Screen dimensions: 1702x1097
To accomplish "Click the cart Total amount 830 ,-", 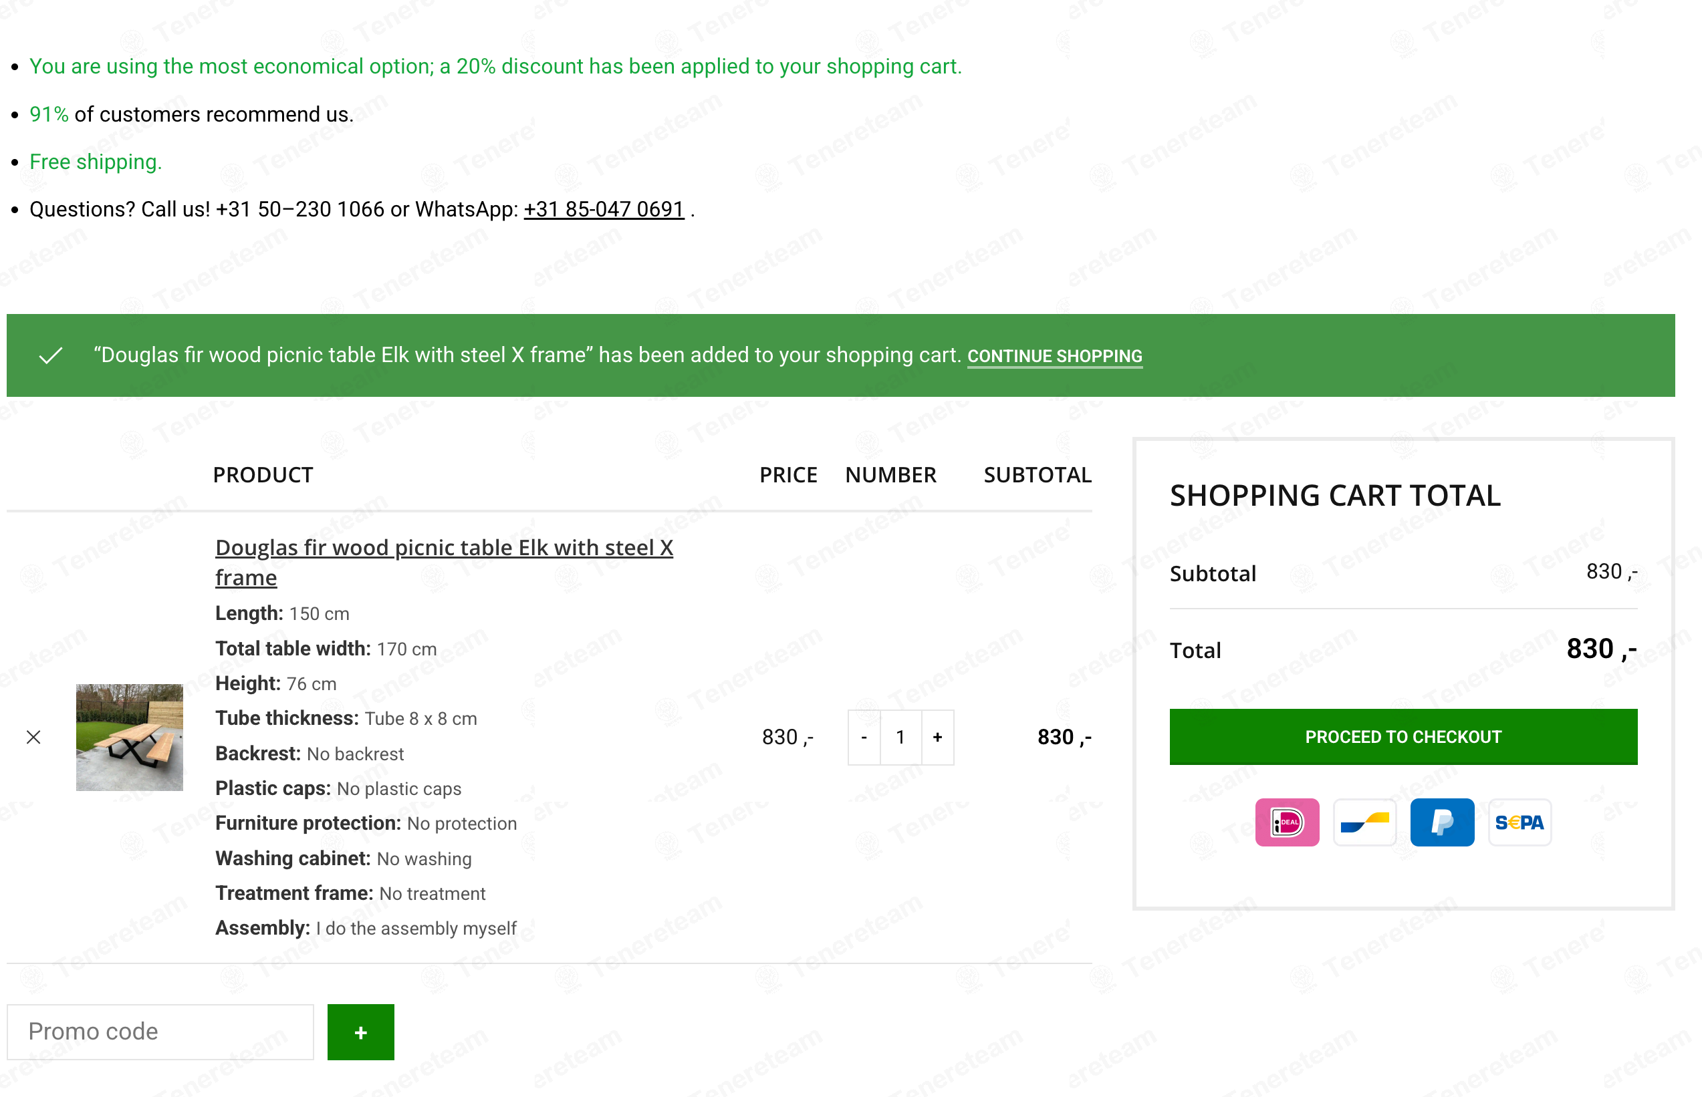I will click(x=1602, y=649).
